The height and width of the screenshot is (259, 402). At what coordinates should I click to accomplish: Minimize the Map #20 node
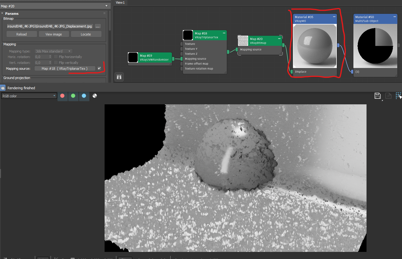pyautogui.click(x=279, y=38)
